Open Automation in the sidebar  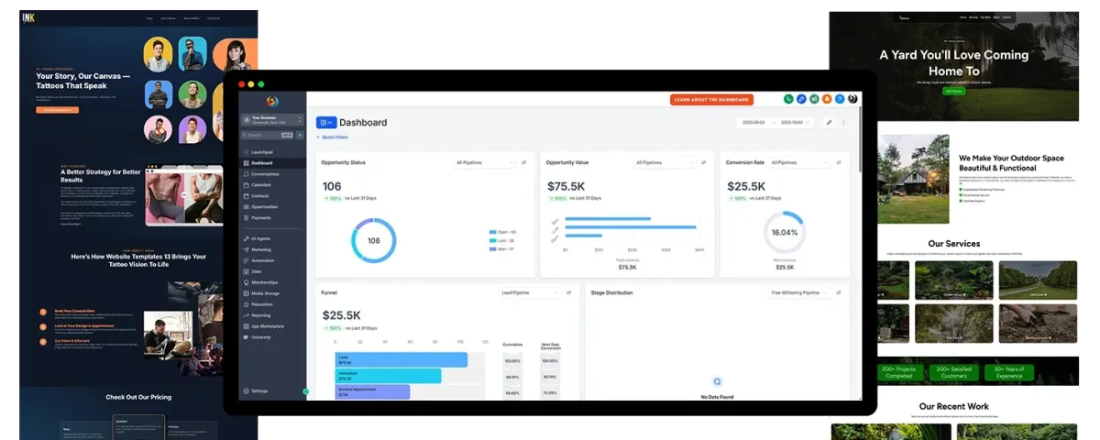262,260
